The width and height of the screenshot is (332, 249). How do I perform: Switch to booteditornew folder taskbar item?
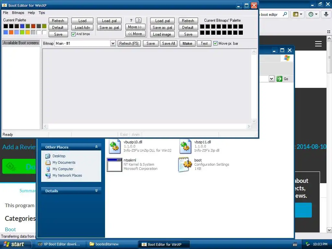112,244
